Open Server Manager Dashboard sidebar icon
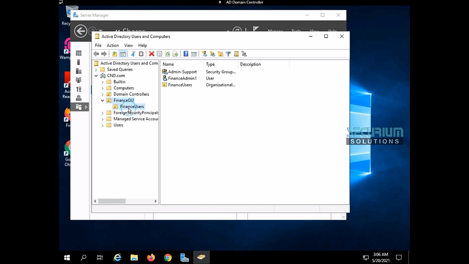Screen dimensions: 469x264 click(x=79, y=53)
